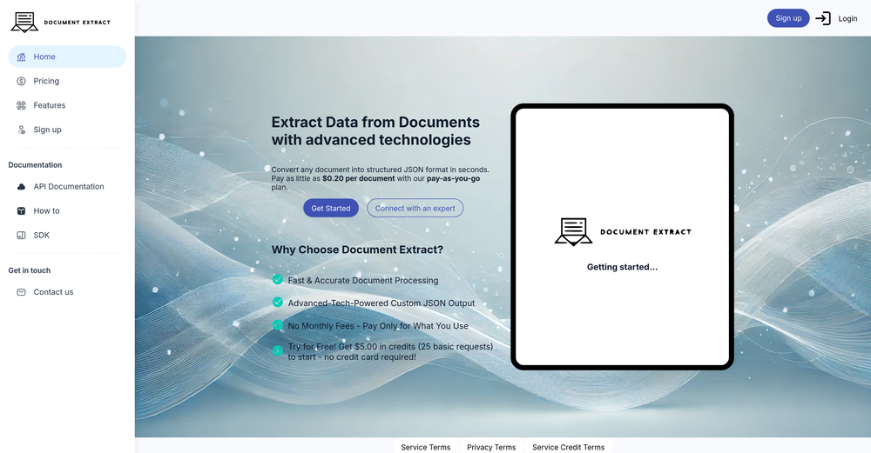Open the Home menu item

click(x=67, y=57)
